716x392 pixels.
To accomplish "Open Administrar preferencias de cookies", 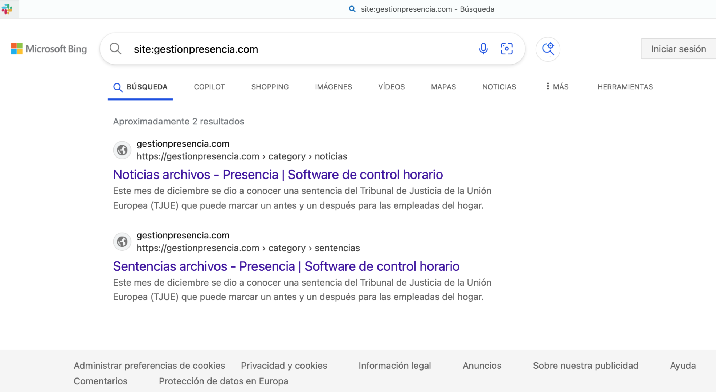I will pos(150,366).
